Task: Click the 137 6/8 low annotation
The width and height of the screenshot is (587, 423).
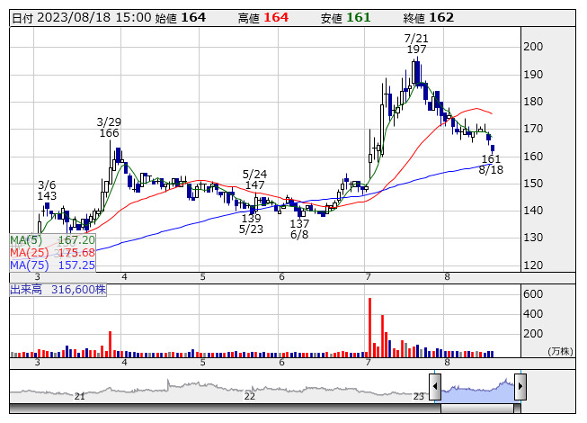Action: (299, 229)
